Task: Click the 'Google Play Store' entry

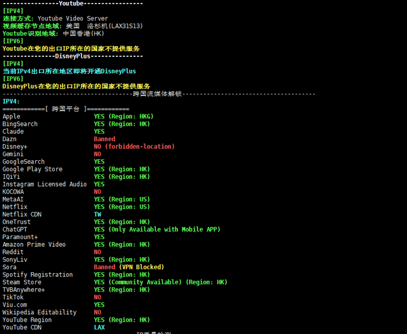Action: tap(32, 169)
